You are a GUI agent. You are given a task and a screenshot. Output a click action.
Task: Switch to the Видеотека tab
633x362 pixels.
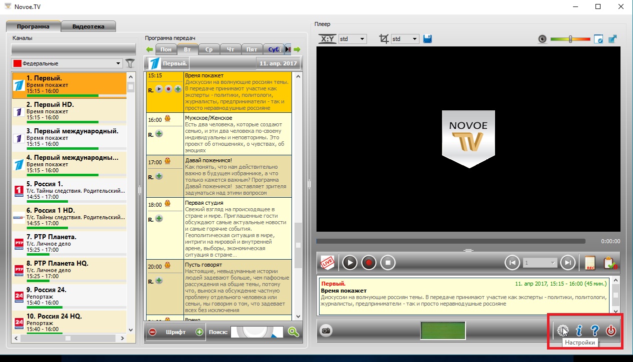(88, 26)
